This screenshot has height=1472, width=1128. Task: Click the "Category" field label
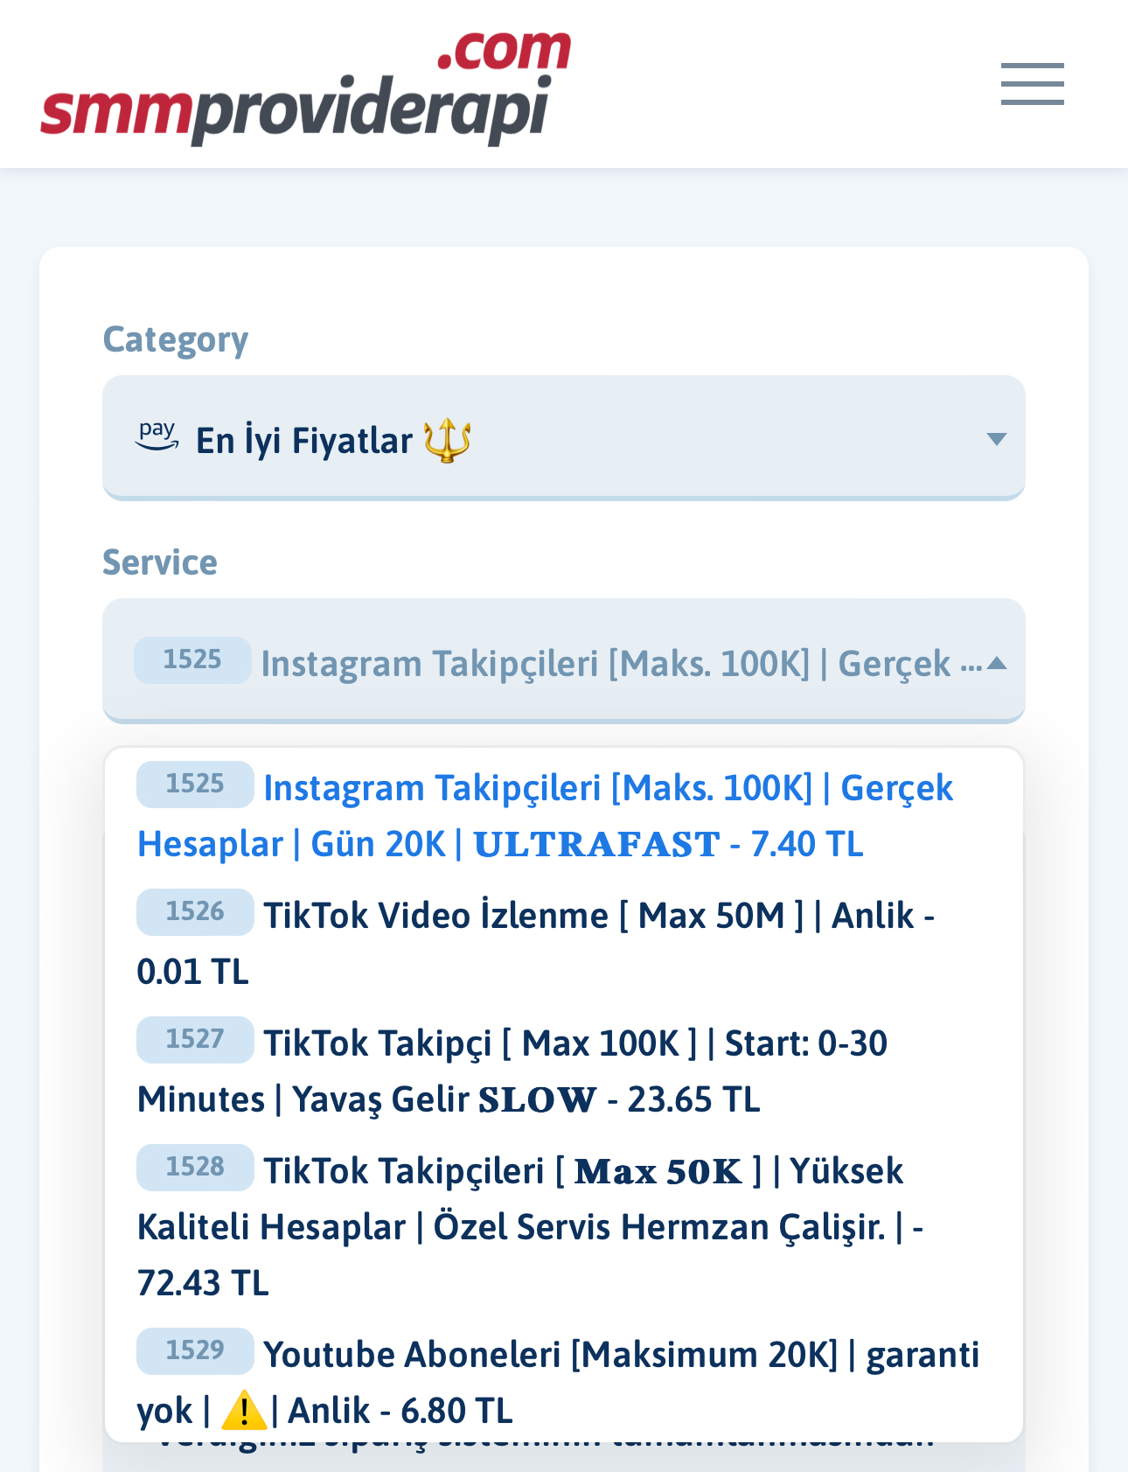tap(176, 339)
